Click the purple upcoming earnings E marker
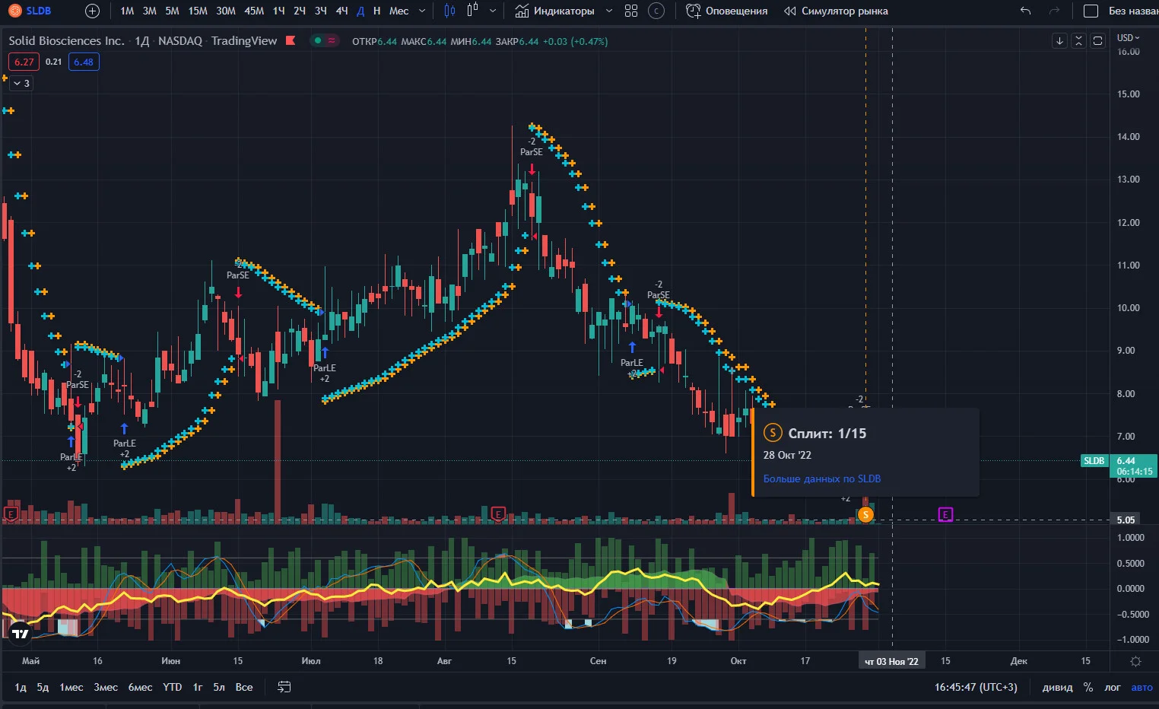Image resolution: width=1159 pixels, height=709 pixels. 945,515
